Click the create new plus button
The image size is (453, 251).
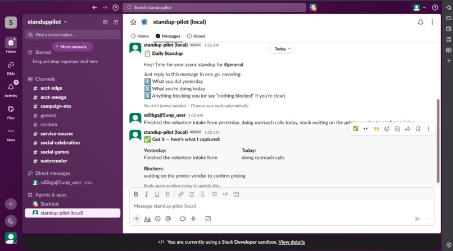click(x=11, y=204)
